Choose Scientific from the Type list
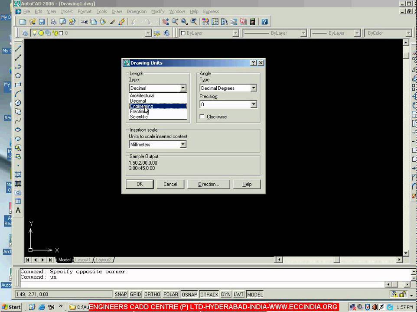Viewport: 417px width, 312px height. click(x=158, y=117)
